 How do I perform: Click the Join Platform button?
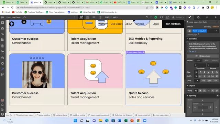pos(173,24)
